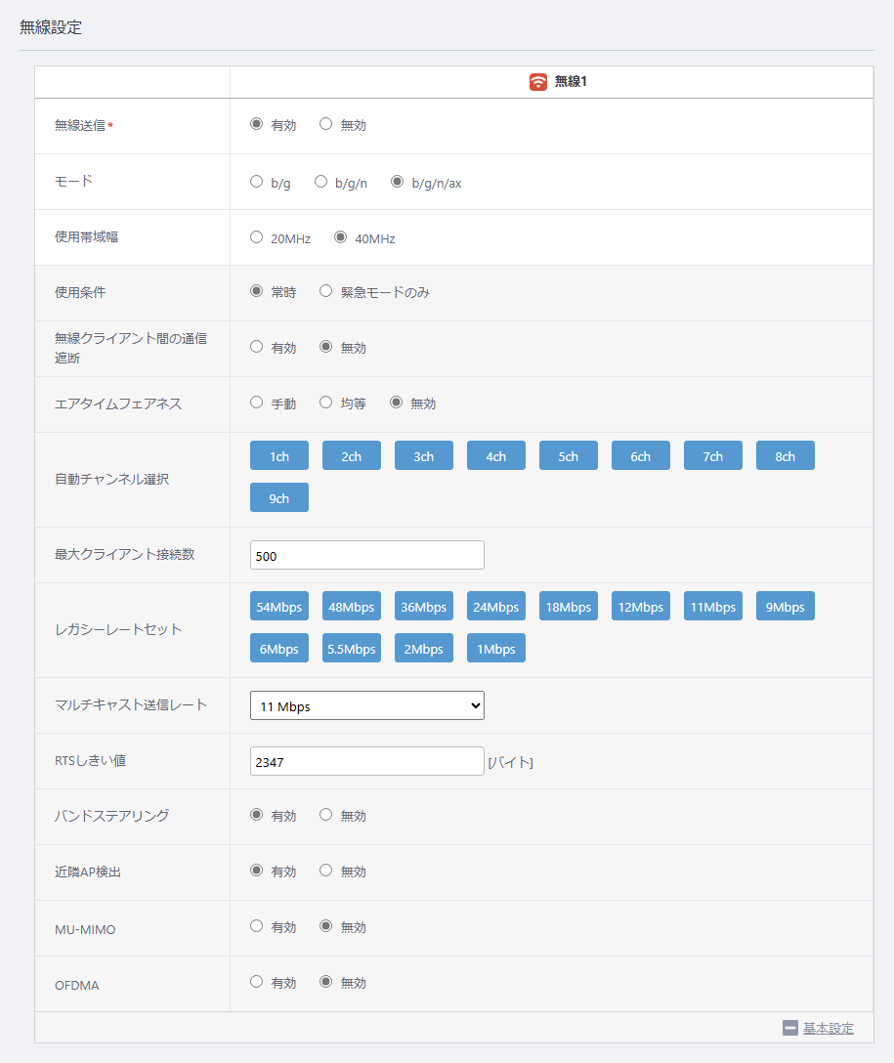The width and height of the screenshot is (894, 1063).
Task: Click the 自動チャンネル選択 row label
Action: (x=111, y=480)
